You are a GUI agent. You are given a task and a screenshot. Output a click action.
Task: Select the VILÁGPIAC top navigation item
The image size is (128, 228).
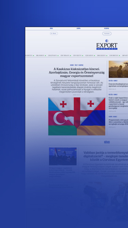[x=106, y=28]
